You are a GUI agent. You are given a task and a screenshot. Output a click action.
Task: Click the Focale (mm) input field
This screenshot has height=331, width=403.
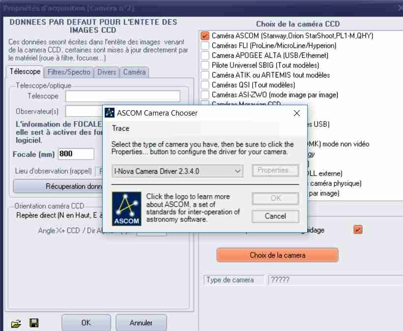click(76, 154)
